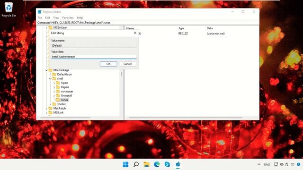Select the Open key folder icon
The height and width of the screenshot is (170, 303).
58,83
